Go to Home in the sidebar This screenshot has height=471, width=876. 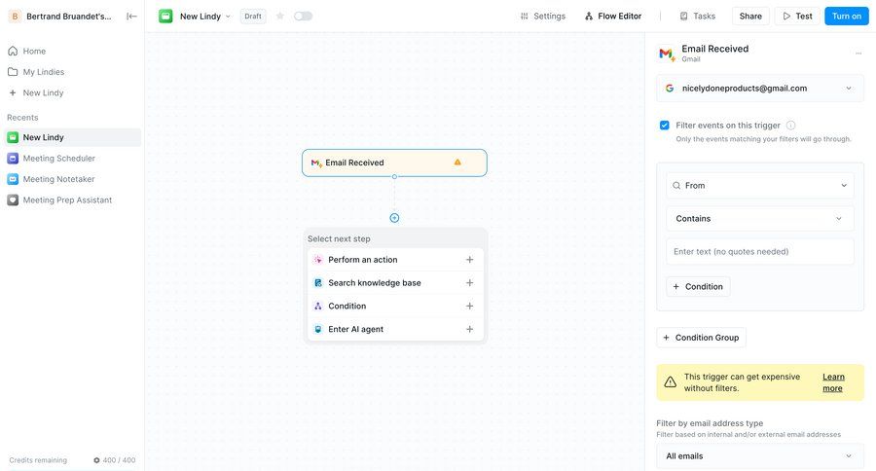(73, 51)
